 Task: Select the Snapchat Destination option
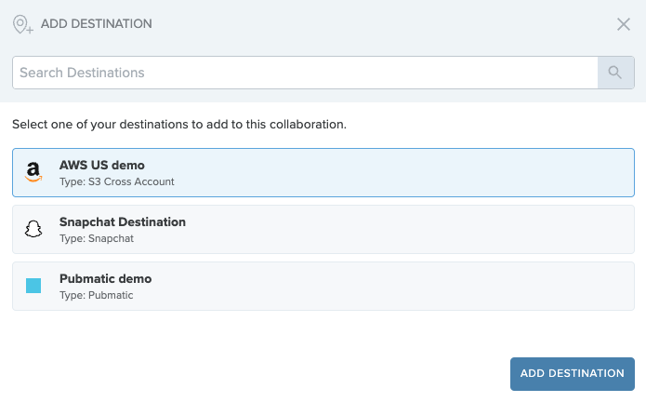coord(323,229)
